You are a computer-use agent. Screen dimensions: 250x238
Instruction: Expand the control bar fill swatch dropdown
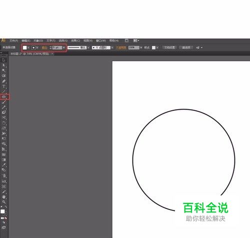click(x=28, y=48)
